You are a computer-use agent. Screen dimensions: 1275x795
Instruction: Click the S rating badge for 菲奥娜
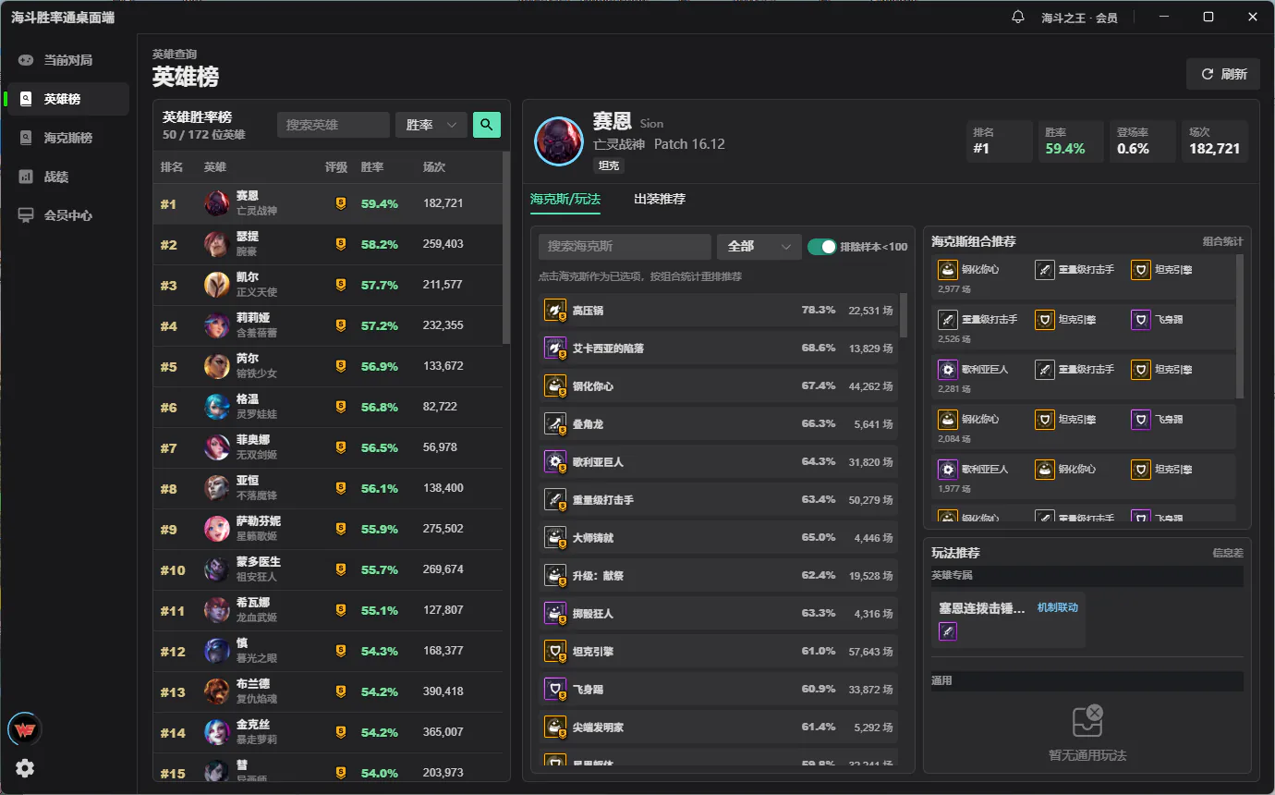340,447
